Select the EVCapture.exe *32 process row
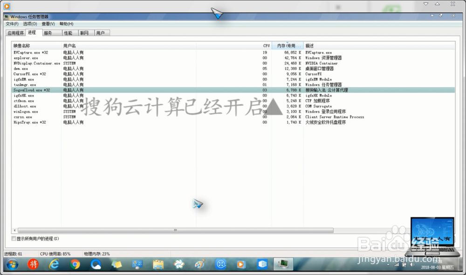Image resolution: width=466 pixels, height=275 pixels. tap(233, 53)
